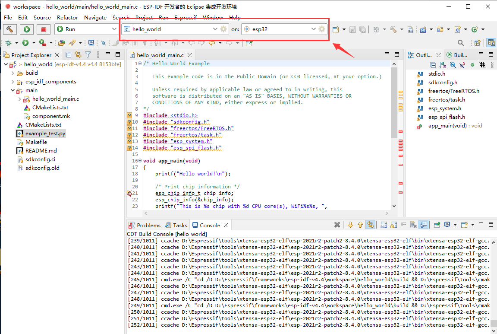Open the Navigate menu
Image resolution: width=497 pixels, height=334 pixels.
pyautogui.click(x=95, y=17)
